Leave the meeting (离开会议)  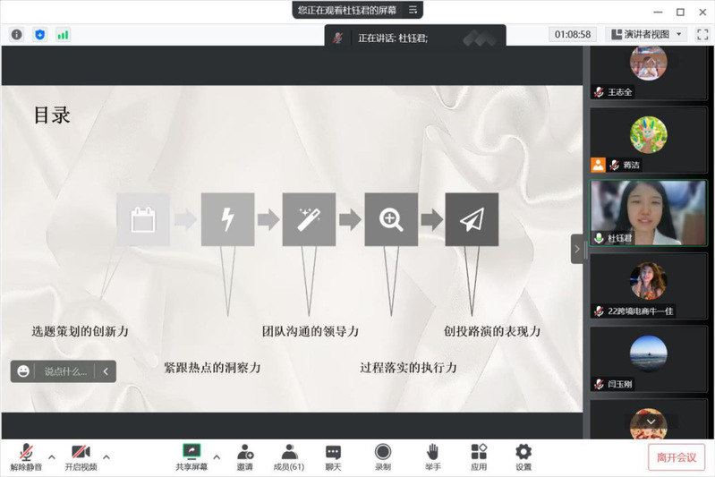click(677, 457)
